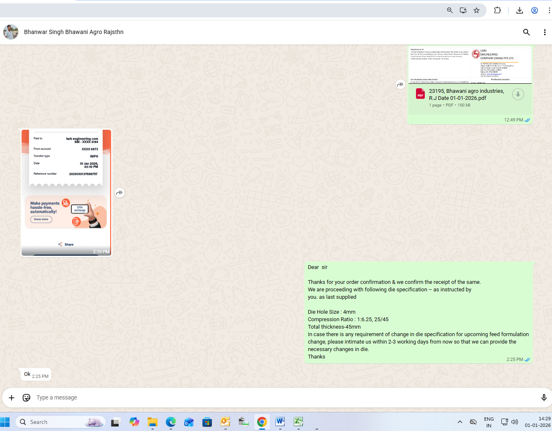Forward the payment receipt image
The height and width of the screenshot is (431, 552).
point(119,193)
